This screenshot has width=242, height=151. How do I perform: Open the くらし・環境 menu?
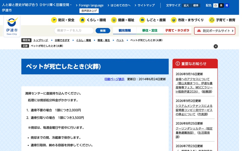point(93,20)
